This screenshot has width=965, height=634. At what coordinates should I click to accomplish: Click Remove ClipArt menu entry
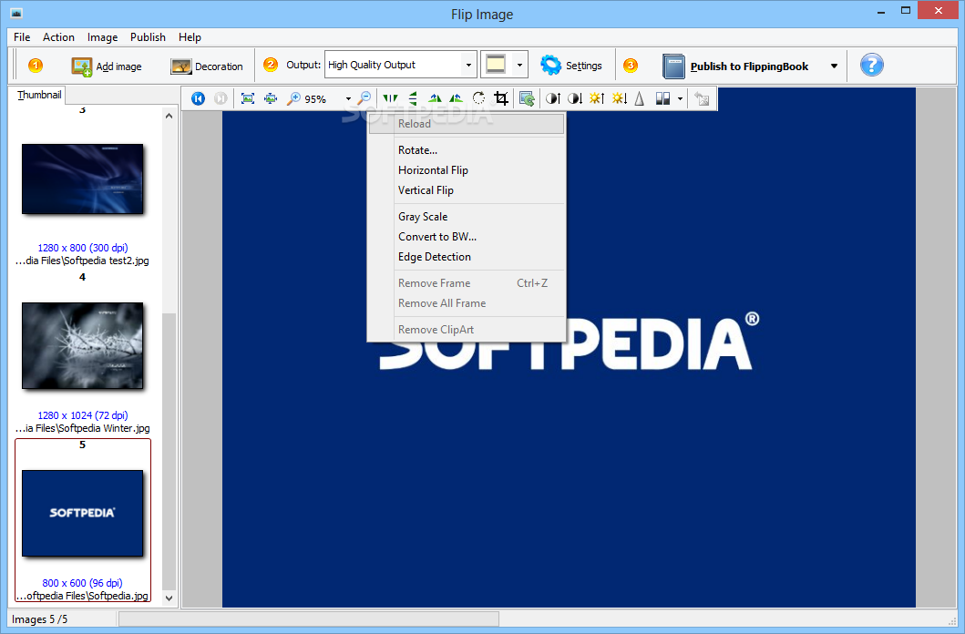pos(467,330)
